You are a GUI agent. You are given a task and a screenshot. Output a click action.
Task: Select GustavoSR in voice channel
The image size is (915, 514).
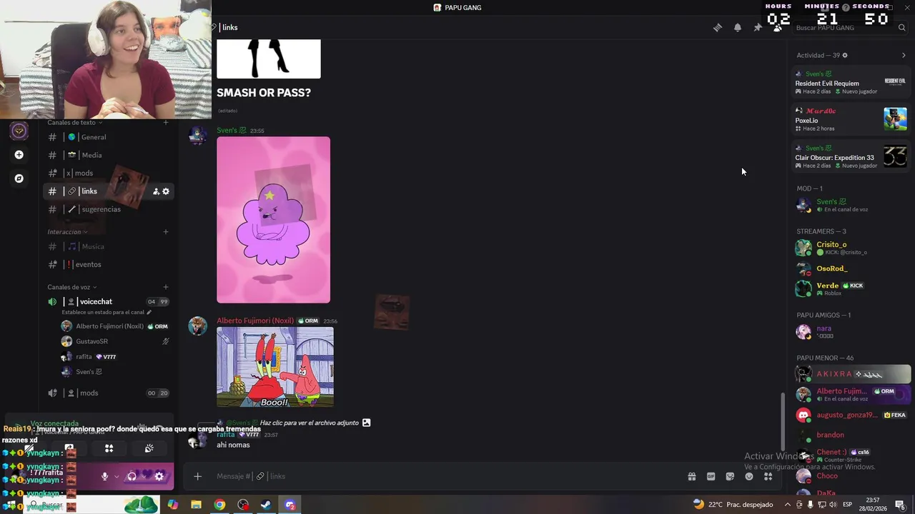114,341
